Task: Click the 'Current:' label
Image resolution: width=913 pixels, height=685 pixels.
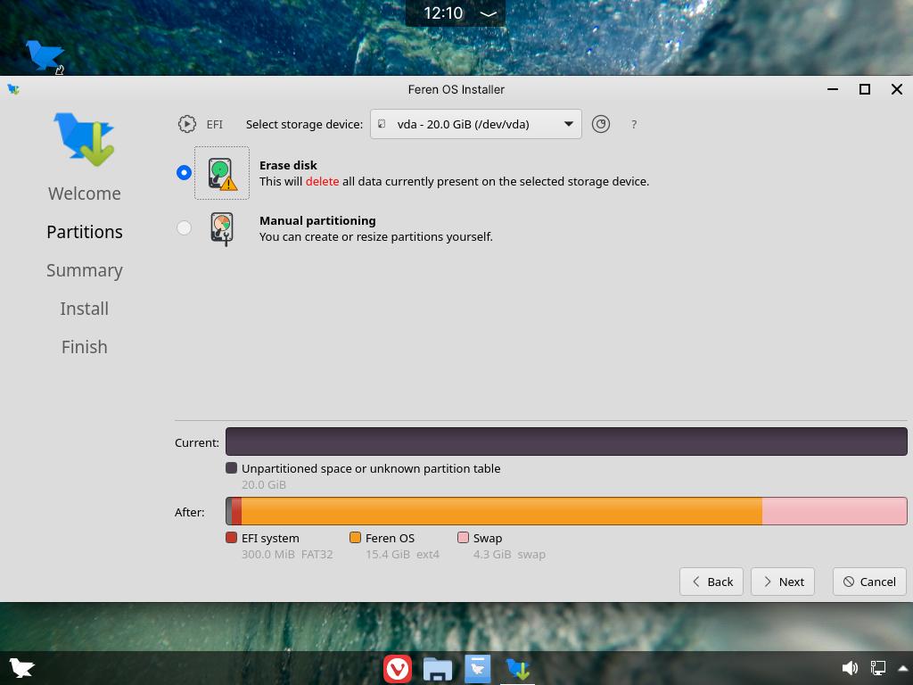Action: (x=197, y=442)
